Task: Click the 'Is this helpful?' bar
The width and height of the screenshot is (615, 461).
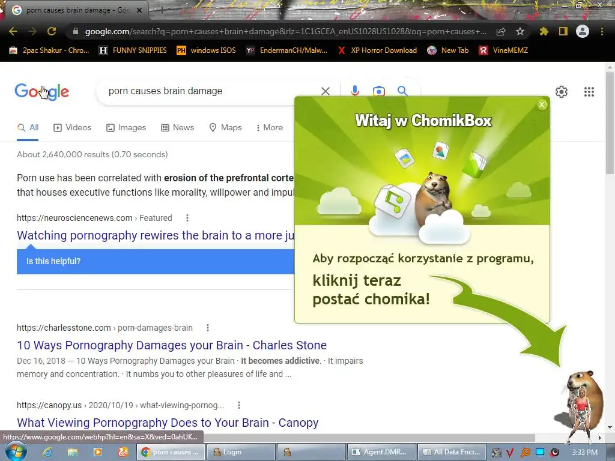Action: click(x=156, y=261)
